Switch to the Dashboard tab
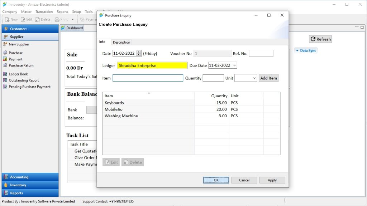 point(72,28)
